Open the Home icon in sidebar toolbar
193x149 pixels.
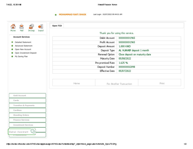pyautogui.click(x=13, y=26)
